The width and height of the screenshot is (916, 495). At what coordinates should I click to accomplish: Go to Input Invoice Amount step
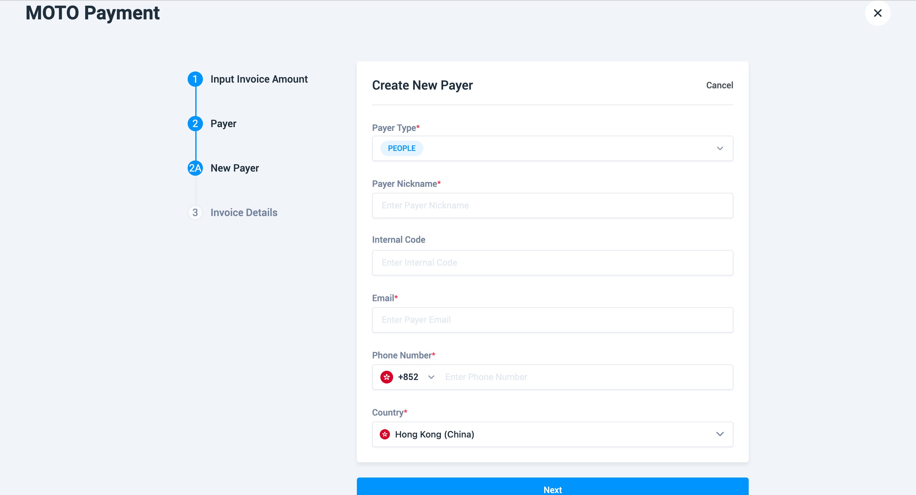click(x=259, y=79)
